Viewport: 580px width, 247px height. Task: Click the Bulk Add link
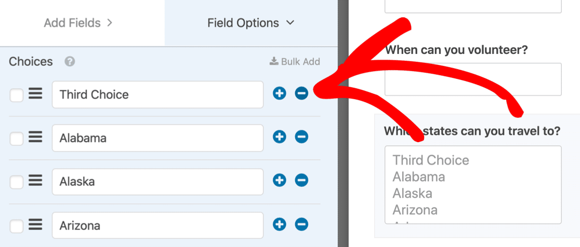[295, 61]
